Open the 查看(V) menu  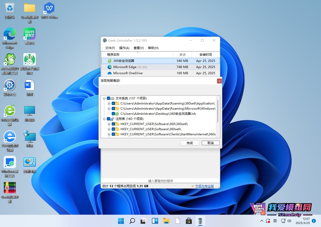[139, 48]
